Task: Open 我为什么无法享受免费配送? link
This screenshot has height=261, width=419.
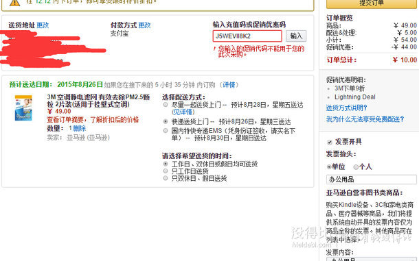Action: coord(365,119)
